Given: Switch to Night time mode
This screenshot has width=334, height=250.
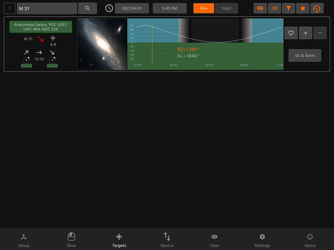Looking at the screenshot, I should pyautogui.click(x=226, y=8).
